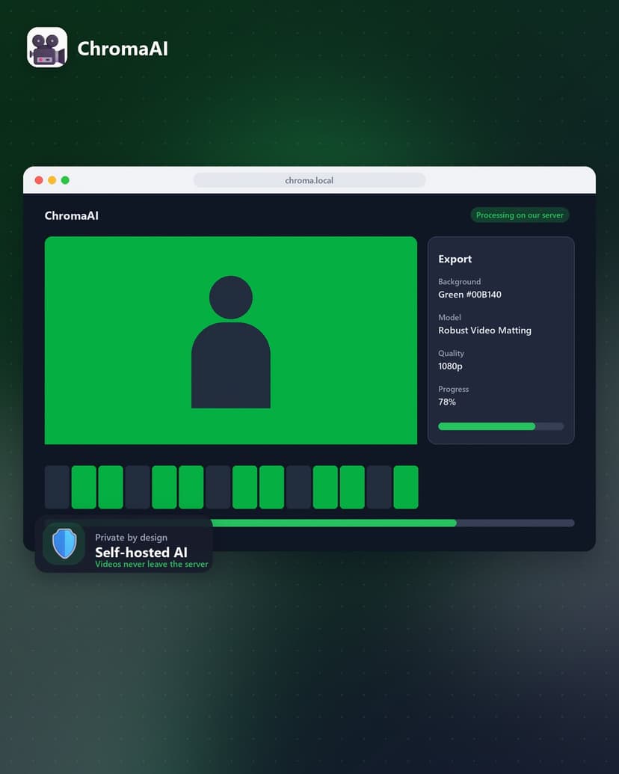619x774 pixels.
Task: Click 'Videos never leave the server' text
Action: tap(152, 564)
